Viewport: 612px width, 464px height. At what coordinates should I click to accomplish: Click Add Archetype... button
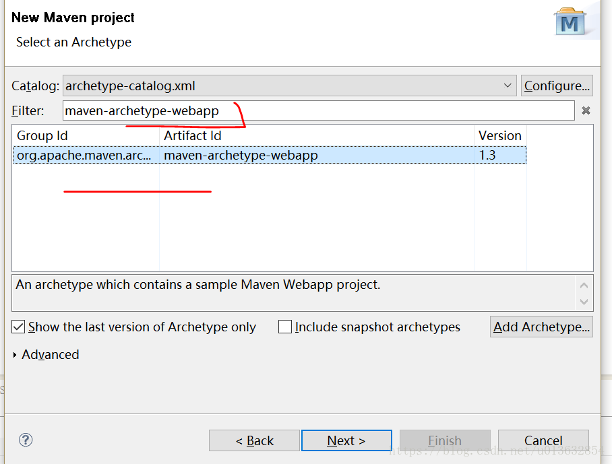click(x=541, y=327)
